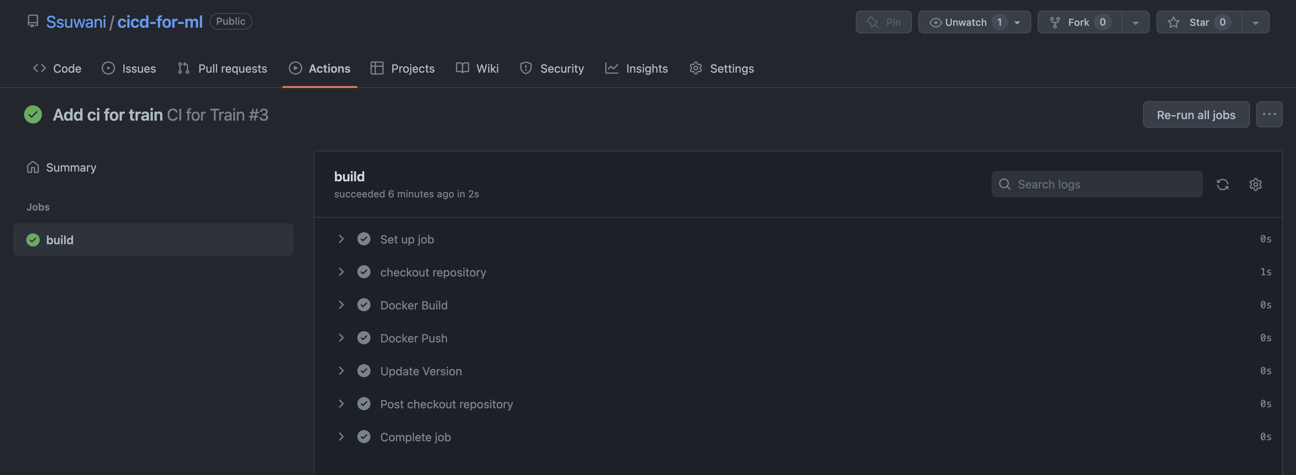View the Insights tab
Image resolution: width=1296 pixels, height=475 pixels.
coord(636,68)
